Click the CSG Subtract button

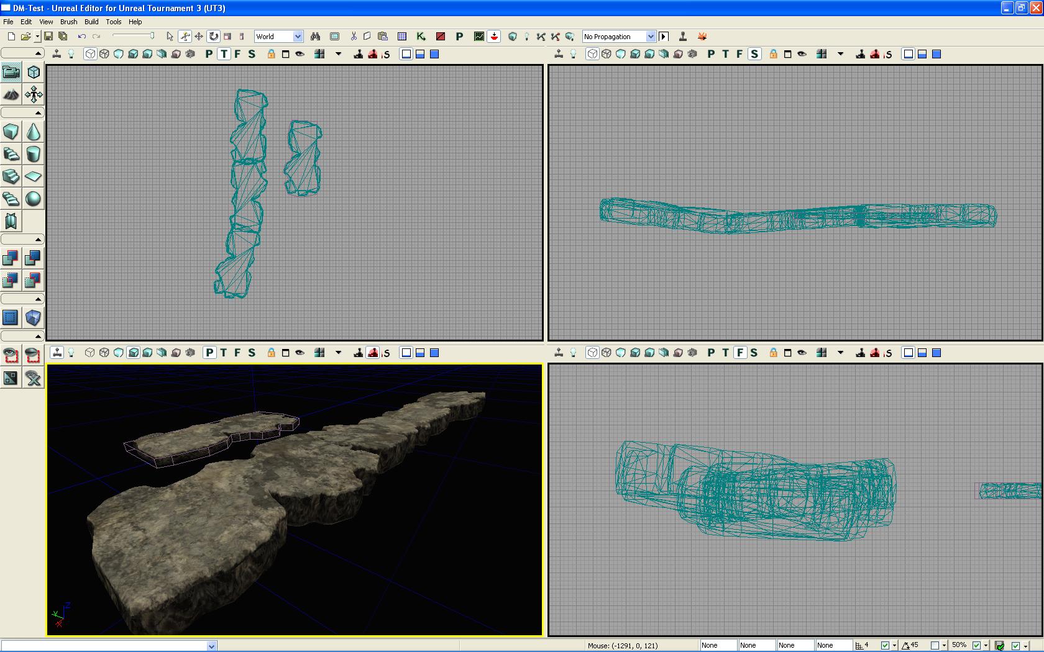pyautogui.click(x=34, y=258)
